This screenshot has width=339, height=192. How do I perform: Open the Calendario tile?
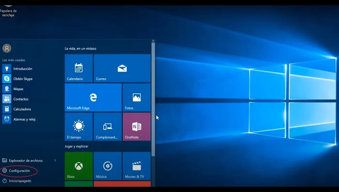(x=78, y=68)
